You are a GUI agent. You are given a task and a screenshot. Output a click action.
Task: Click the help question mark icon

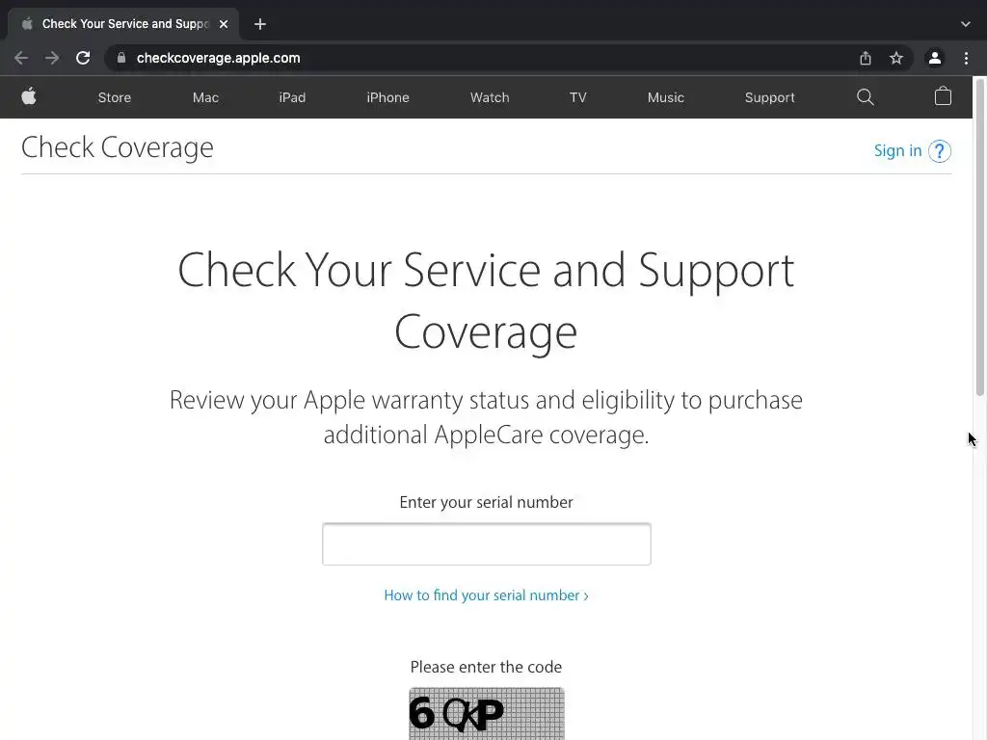pyautogui.click(x=940, y=151)
